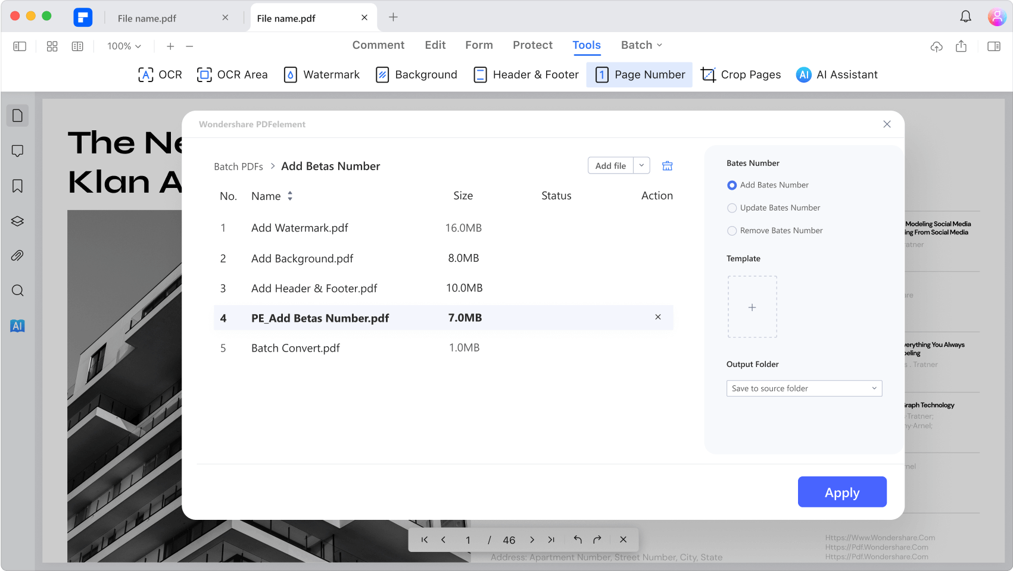Viewport: 1013px width, 571px height.
Task: Open the Save to source folder dropdown
Action: [805, 388]
